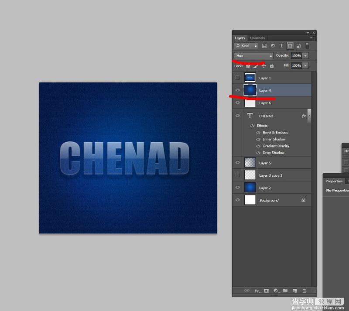This screenshot has height=311, width=349.
Task: Lock all padlock icon
Action: tap(271, 66)
